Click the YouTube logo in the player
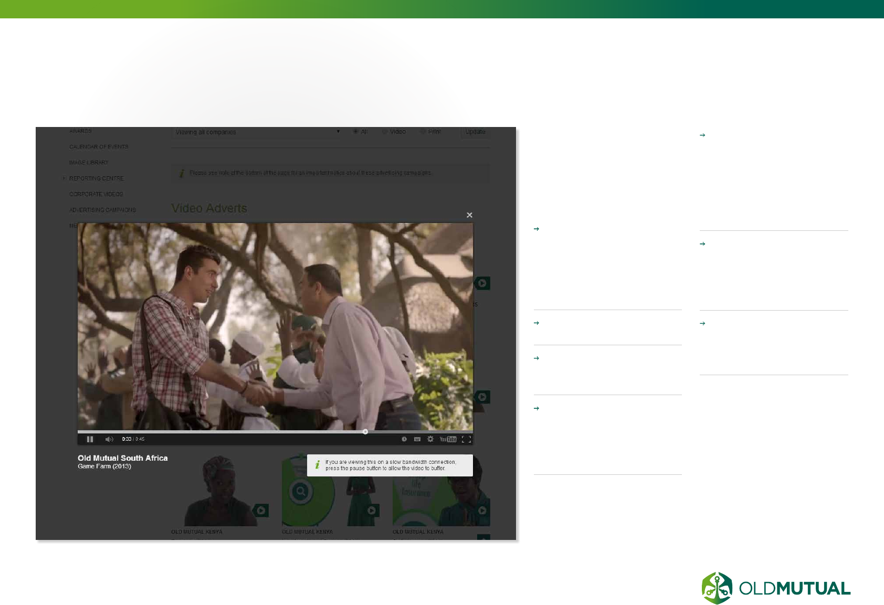884x605 pixels. [x=448, y=439]
